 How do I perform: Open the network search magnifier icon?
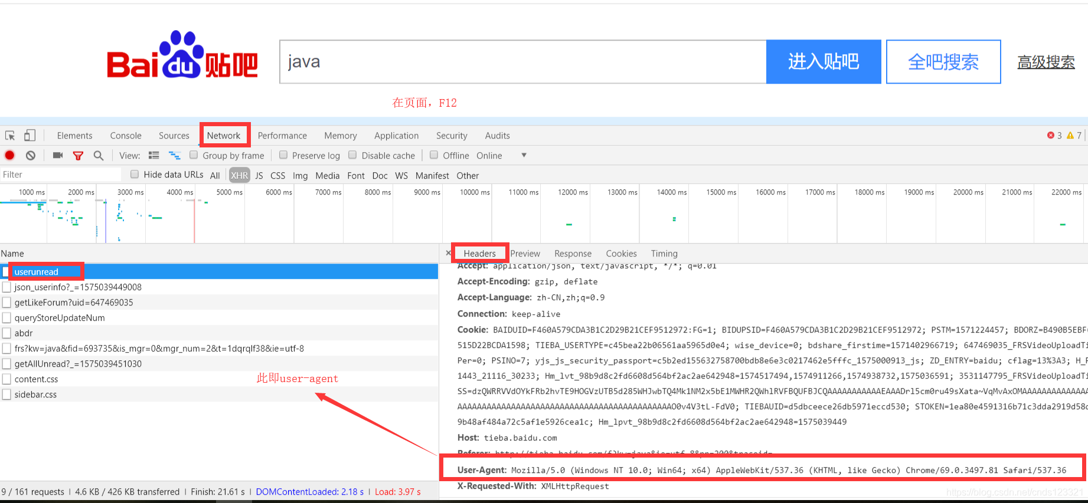coord(99,156)
